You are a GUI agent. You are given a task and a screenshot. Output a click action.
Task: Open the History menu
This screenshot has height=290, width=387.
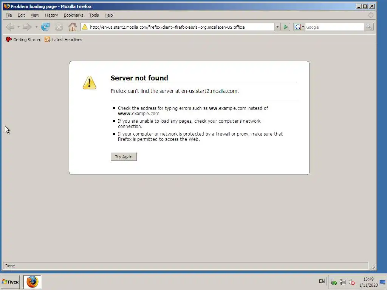pos(51,15)
